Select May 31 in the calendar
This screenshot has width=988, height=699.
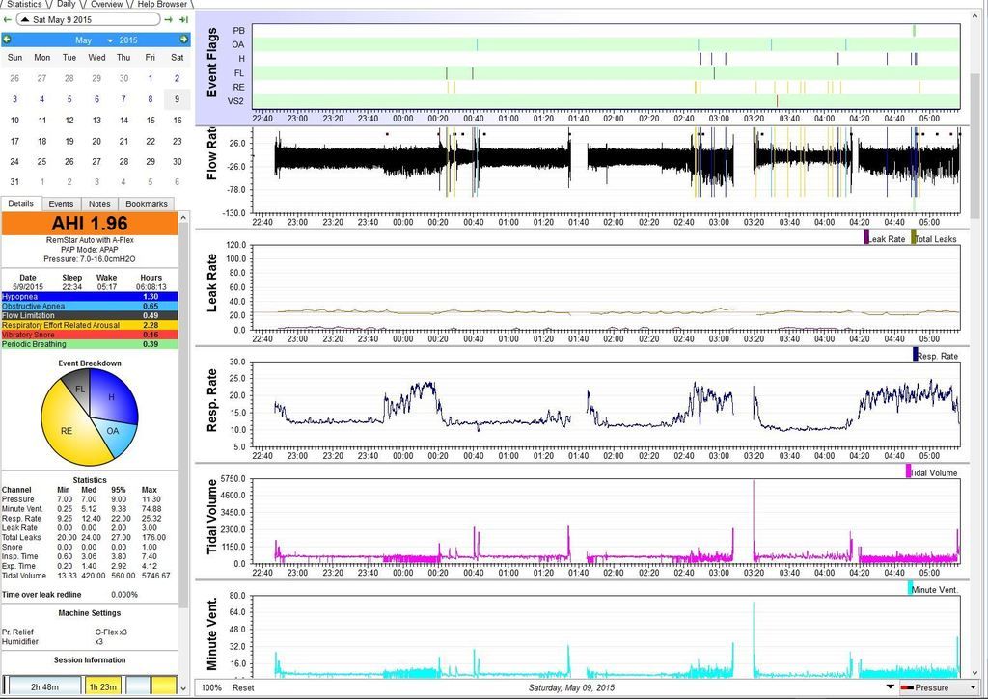pos(14,181)
